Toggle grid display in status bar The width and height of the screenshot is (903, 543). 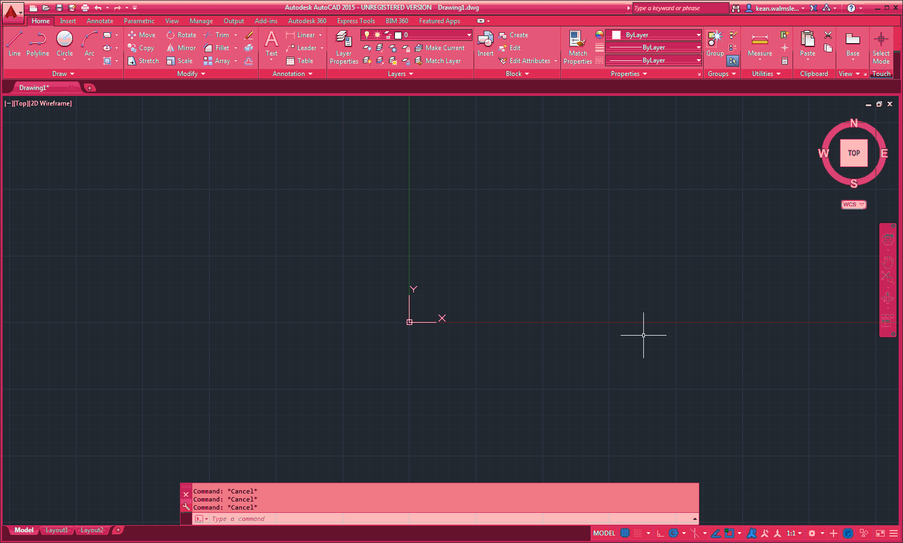(x=625, y=533)
